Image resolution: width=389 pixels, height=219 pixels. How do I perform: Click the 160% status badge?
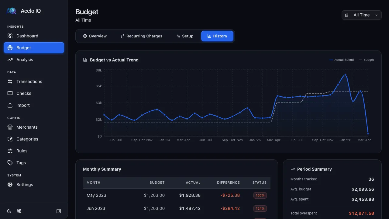pyautogui.click(x=260, y=195)
